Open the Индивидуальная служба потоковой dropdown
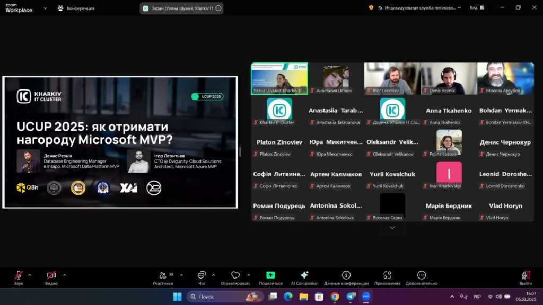The width and height of the screenshot is (543, 305). pos(420,7)
